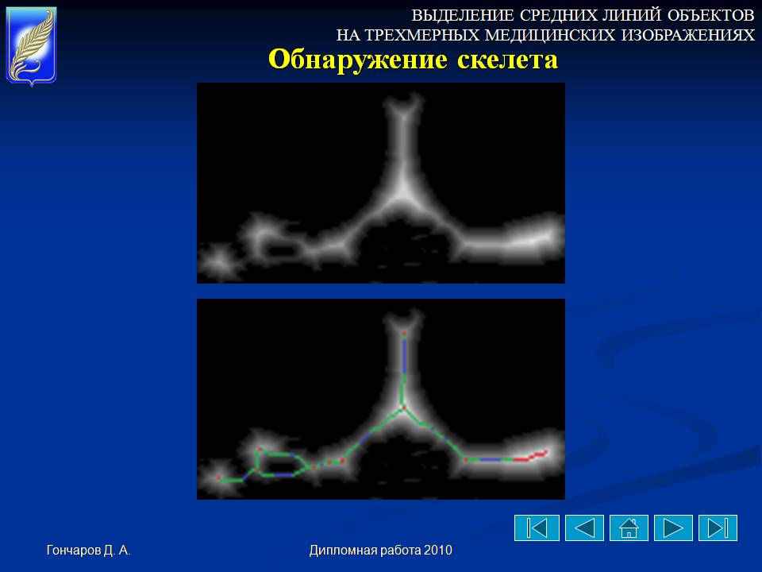Viewport: 762px width, 572px height.
Task: Select the image with colored skeleton lines
Action: click(380, 399)
